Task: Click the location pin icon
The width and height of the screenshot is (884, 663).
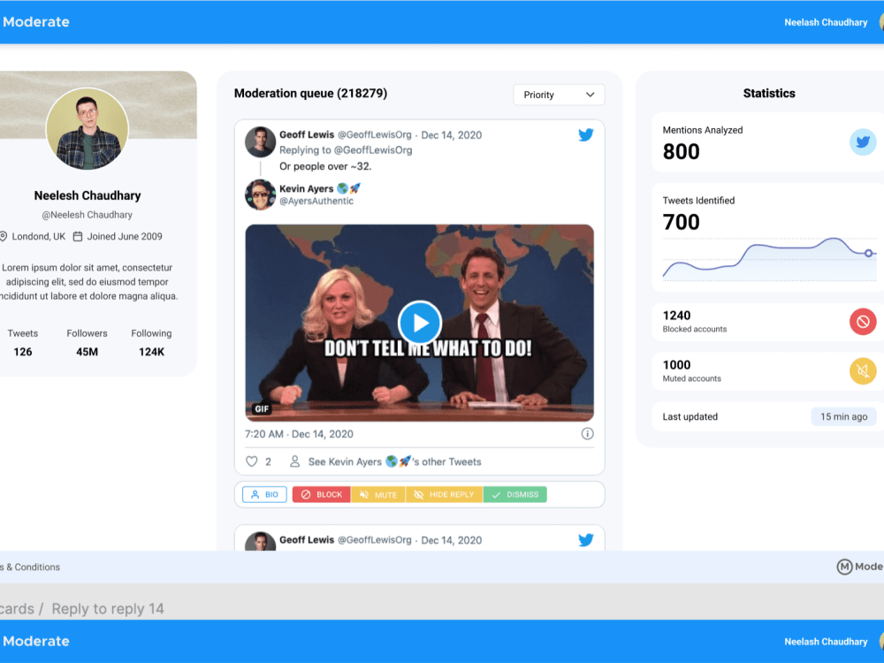Action: (4, 237)
